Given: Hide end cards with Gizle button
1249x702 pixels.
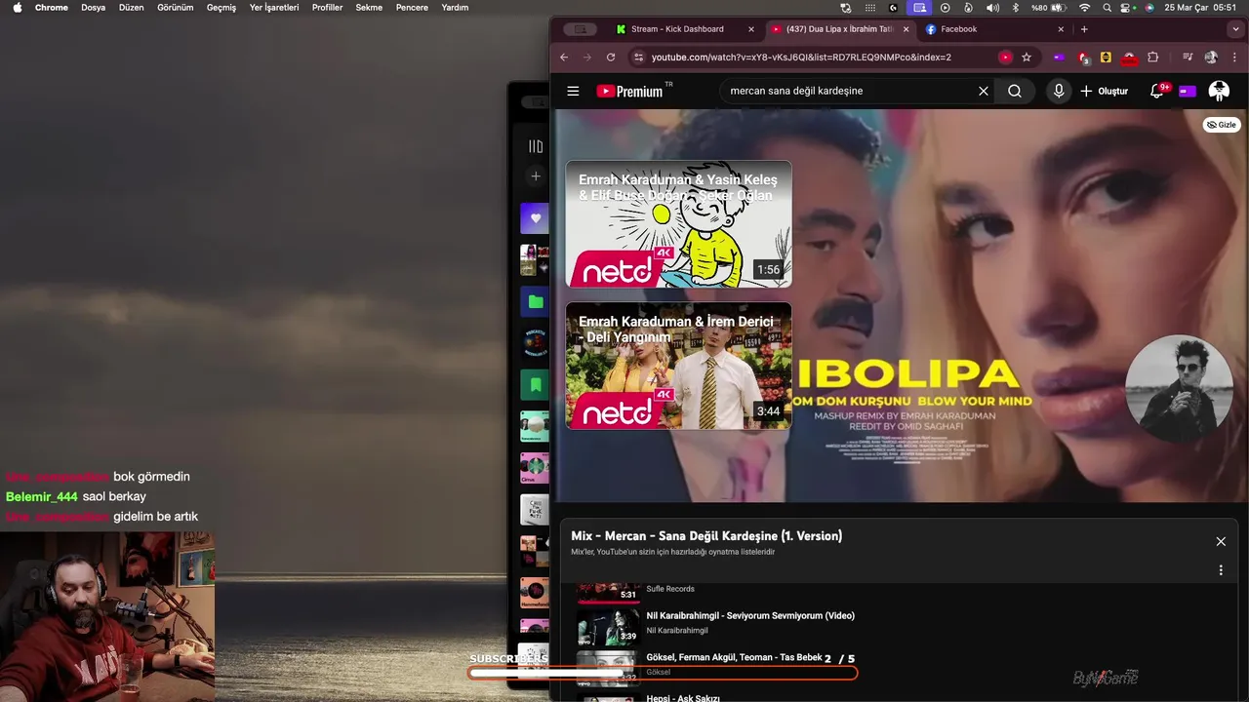Looking at the screenshot, I should click(x=1221, y=125).
